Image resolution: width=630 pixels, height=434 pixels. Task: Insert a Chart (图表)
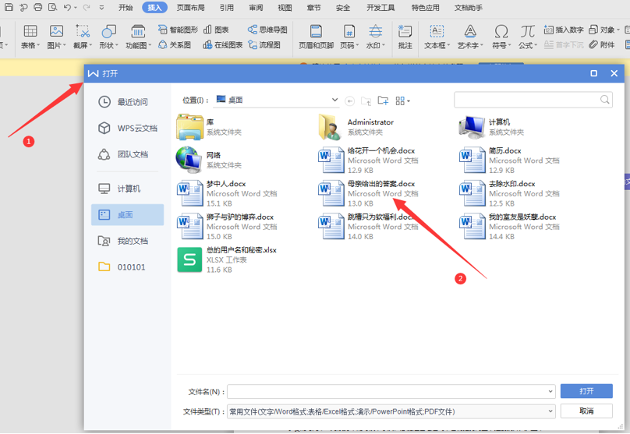click(x=216, y=30)
